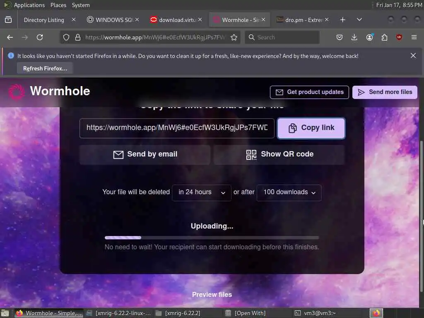Open the Firefox View icon
424x318 pixels.
pos(8,20)
